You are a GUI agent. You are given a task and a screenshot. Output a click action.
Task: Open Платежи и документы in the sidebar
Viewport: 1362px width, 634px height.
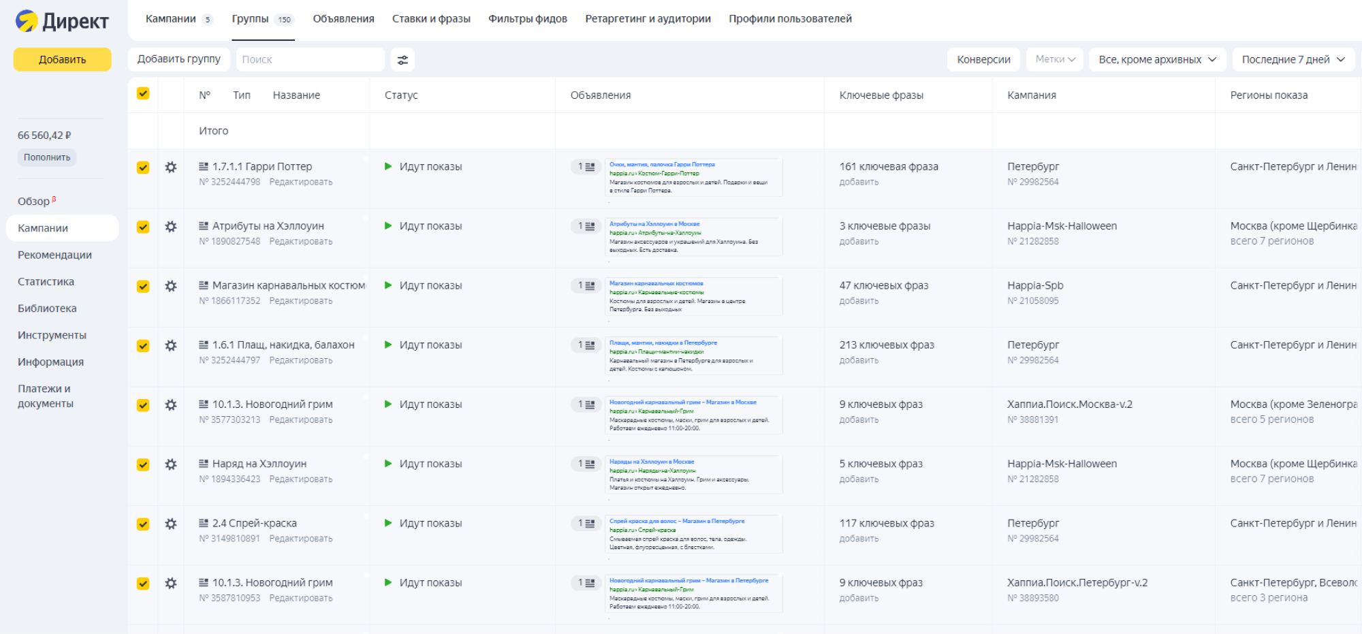point(46,396)
